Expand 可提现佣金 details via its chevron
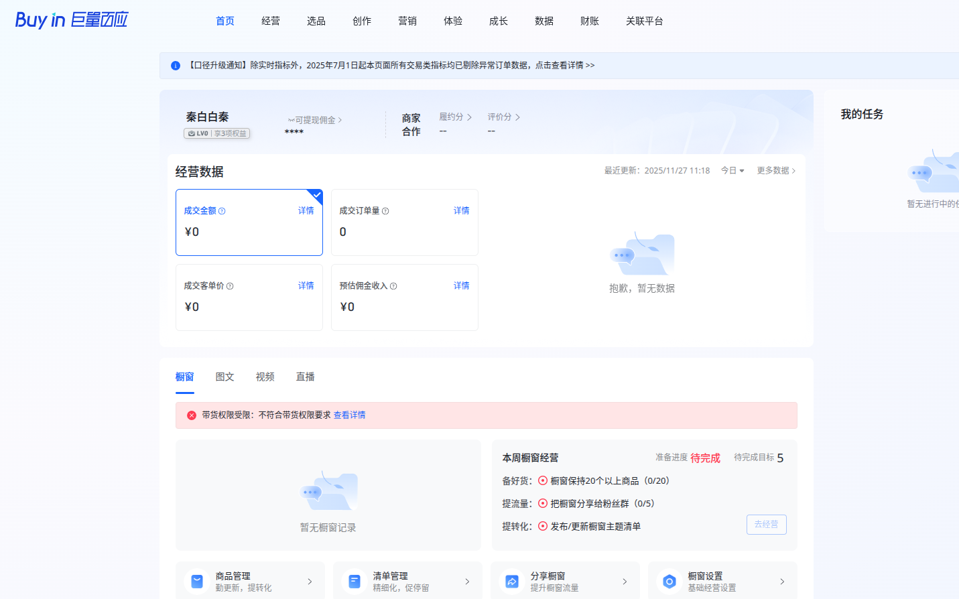 340,119
